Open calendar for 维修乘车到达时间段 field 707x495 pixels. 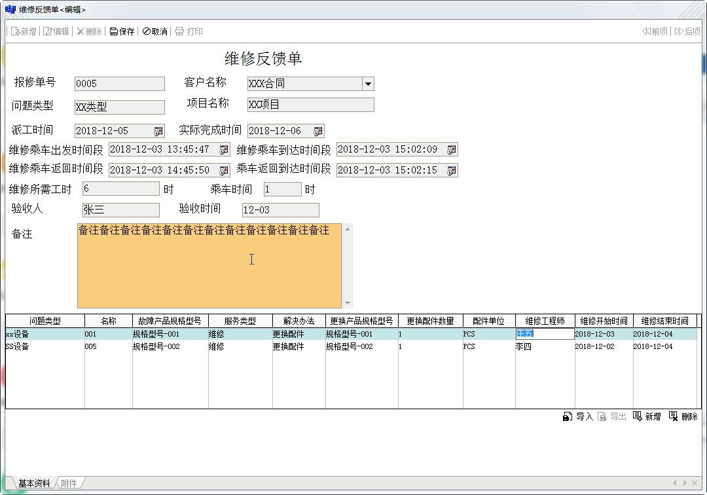click(451, 150)
